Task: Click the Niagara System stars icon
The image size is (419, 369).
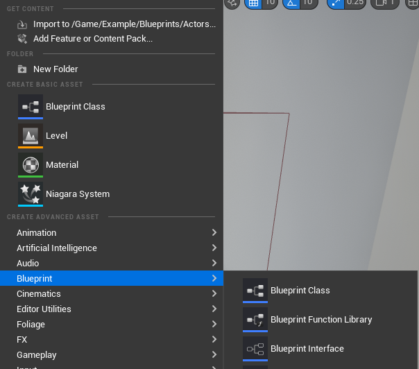Action: [x=31, y=194]
